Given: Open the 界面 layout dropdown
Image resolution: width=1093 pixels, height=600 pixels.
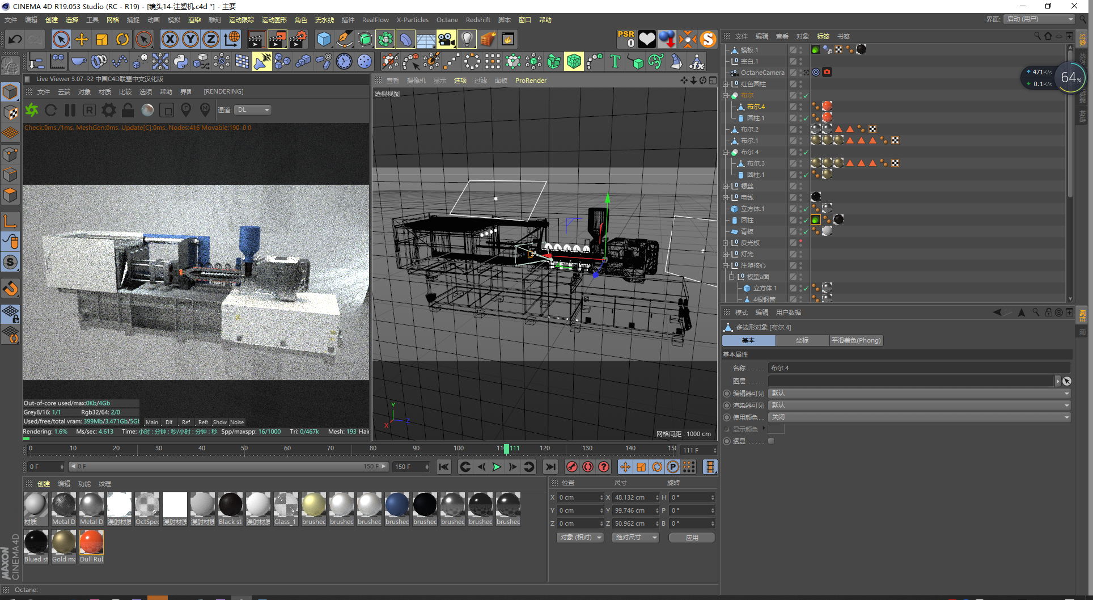Looking at the screenshot, I should (1040, 19).
